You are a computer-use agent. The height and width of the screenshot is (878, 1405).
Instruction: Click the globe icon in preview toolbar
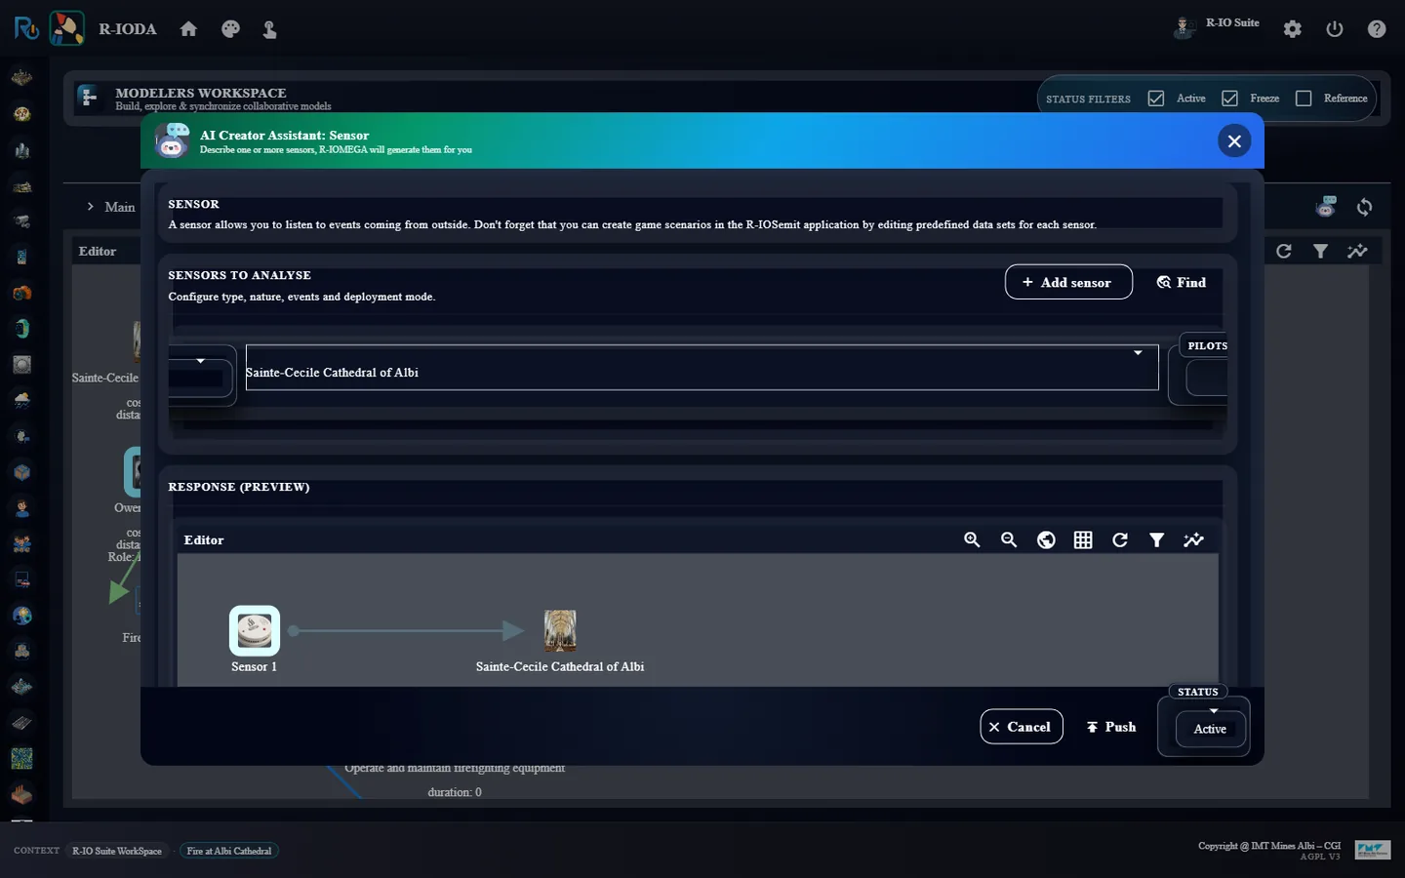click(1046, 539)
